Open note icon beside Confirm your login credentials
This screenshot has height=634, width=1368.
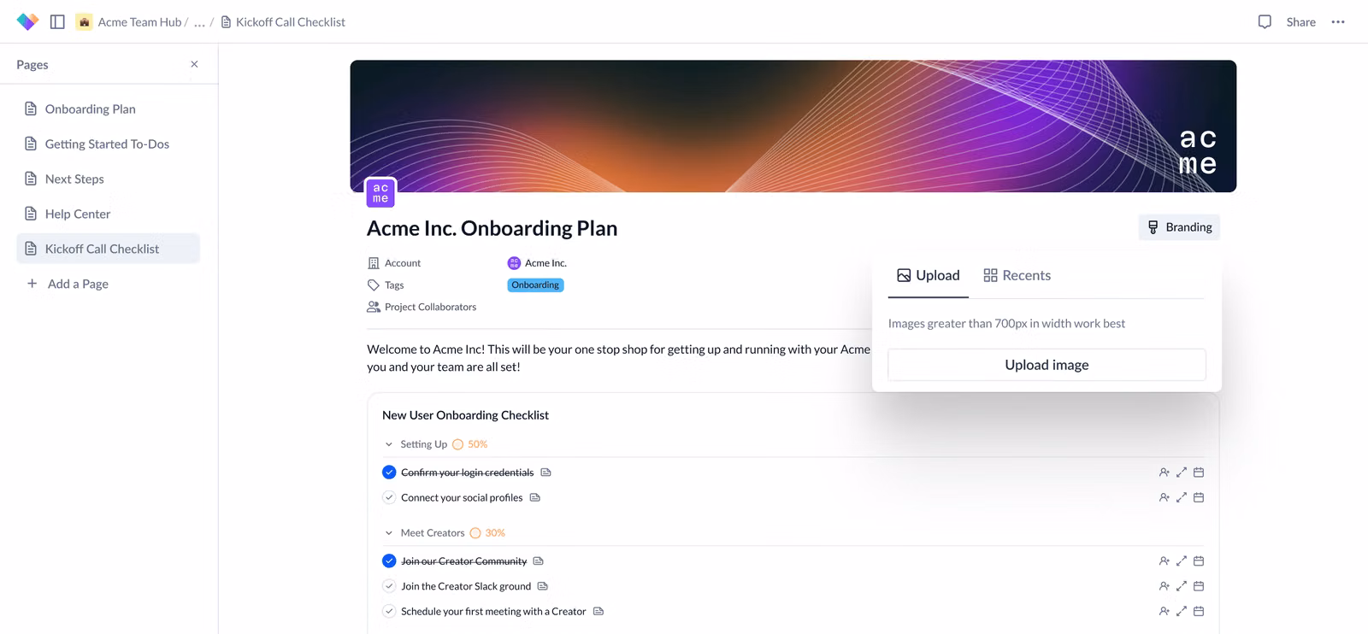(545, 473)
